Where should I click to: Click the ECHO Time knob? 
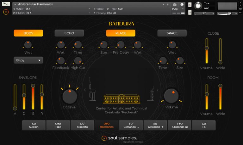coord(78,45)
